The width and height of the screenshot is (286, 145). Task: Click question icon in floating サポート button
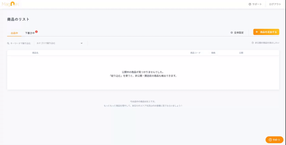tap(270, 140)
